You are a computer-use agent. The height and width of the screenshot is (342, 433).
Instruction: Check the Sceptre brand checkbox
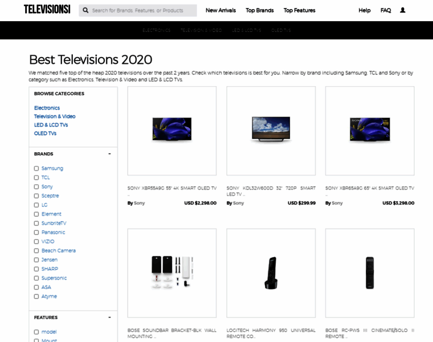click(36, 196)
